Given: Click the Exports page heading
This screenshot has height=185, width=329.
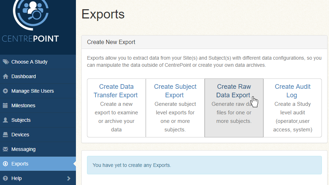Looking at the screenshot, I should point(103,14).
